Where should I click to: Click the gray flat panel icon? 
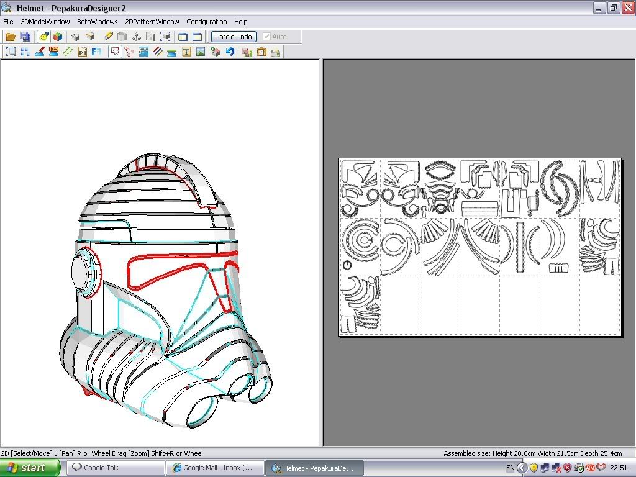tap(150, 37)
